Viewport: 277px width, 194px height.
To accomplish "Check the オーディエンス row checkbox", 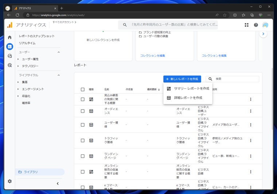I will click(x=82, y=111).
